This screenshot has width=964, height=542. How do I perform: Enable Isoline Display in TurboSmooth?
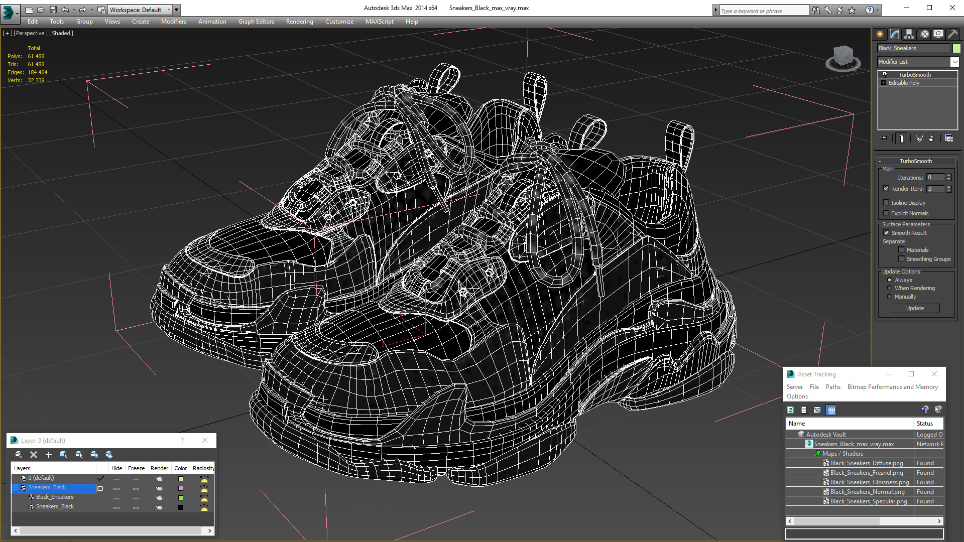pyautogui.click(x=887, y=203)
